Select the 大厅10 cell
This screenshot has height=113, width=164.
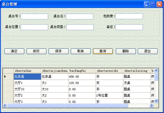tap(28, 89)
